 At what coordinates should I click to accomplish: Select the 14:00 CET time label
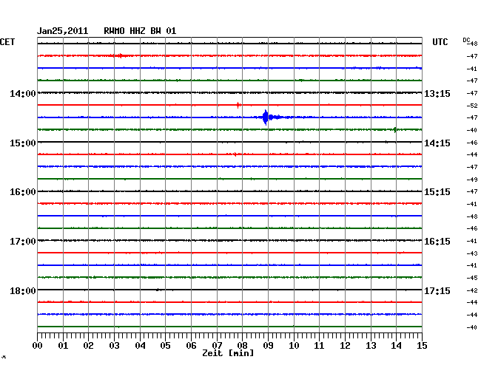[x=23, y=93]
